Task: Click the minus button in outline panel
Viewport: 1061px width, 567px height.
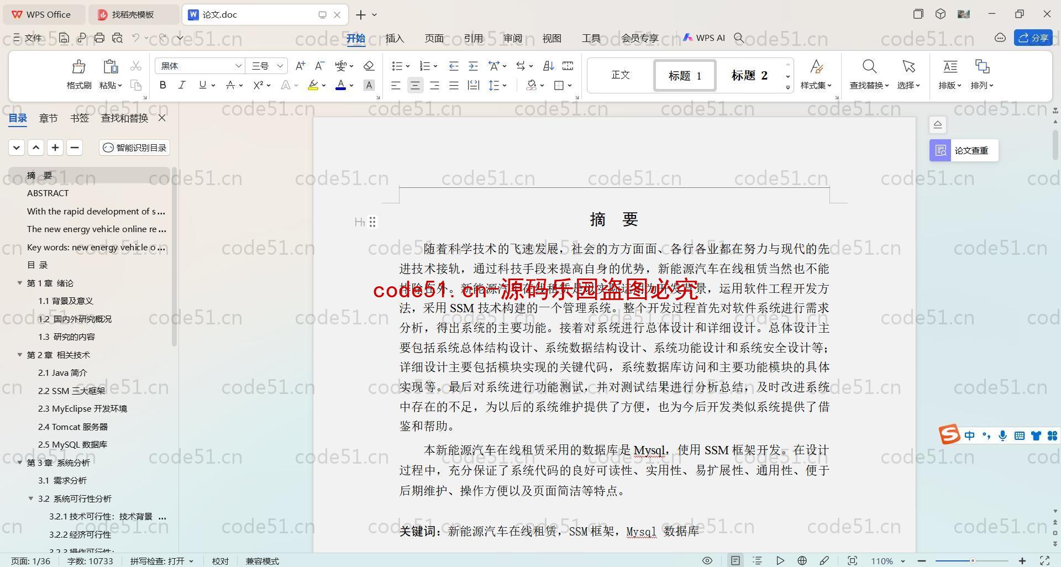Action: 75,148
